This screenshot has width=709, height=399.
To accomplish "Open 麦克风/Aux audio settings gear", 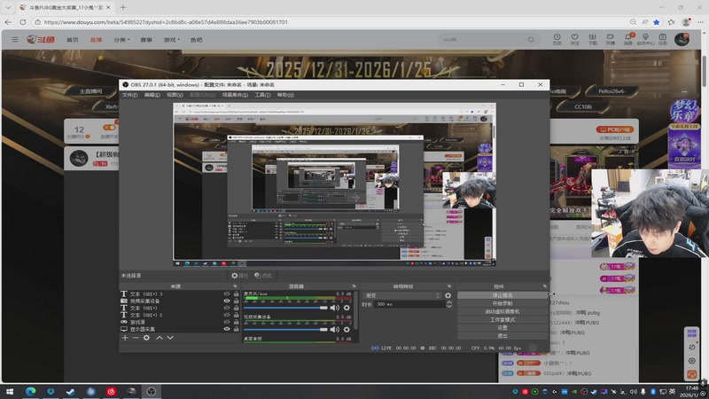I will 347,308.
